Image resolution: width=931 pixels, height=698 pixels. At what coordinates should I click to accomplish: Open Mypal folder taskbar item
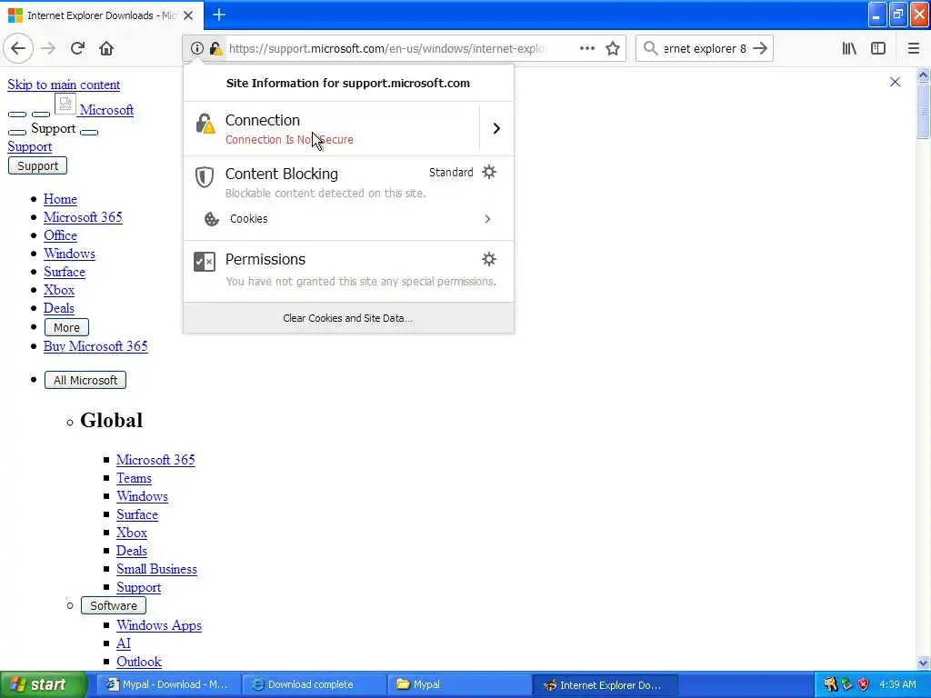tap(460, 685)
